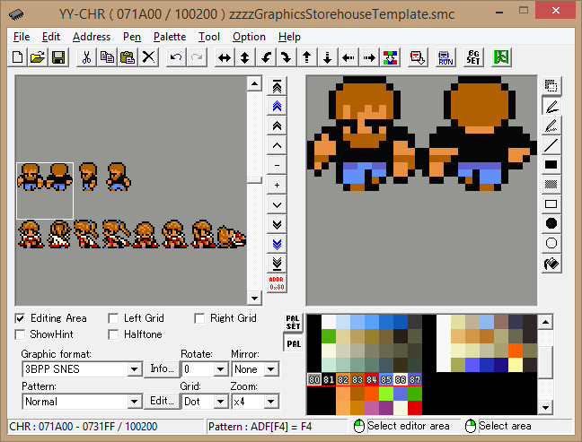Click the flip horizontal arrows icon
The image size is (582, 442).
pos(224,57)
